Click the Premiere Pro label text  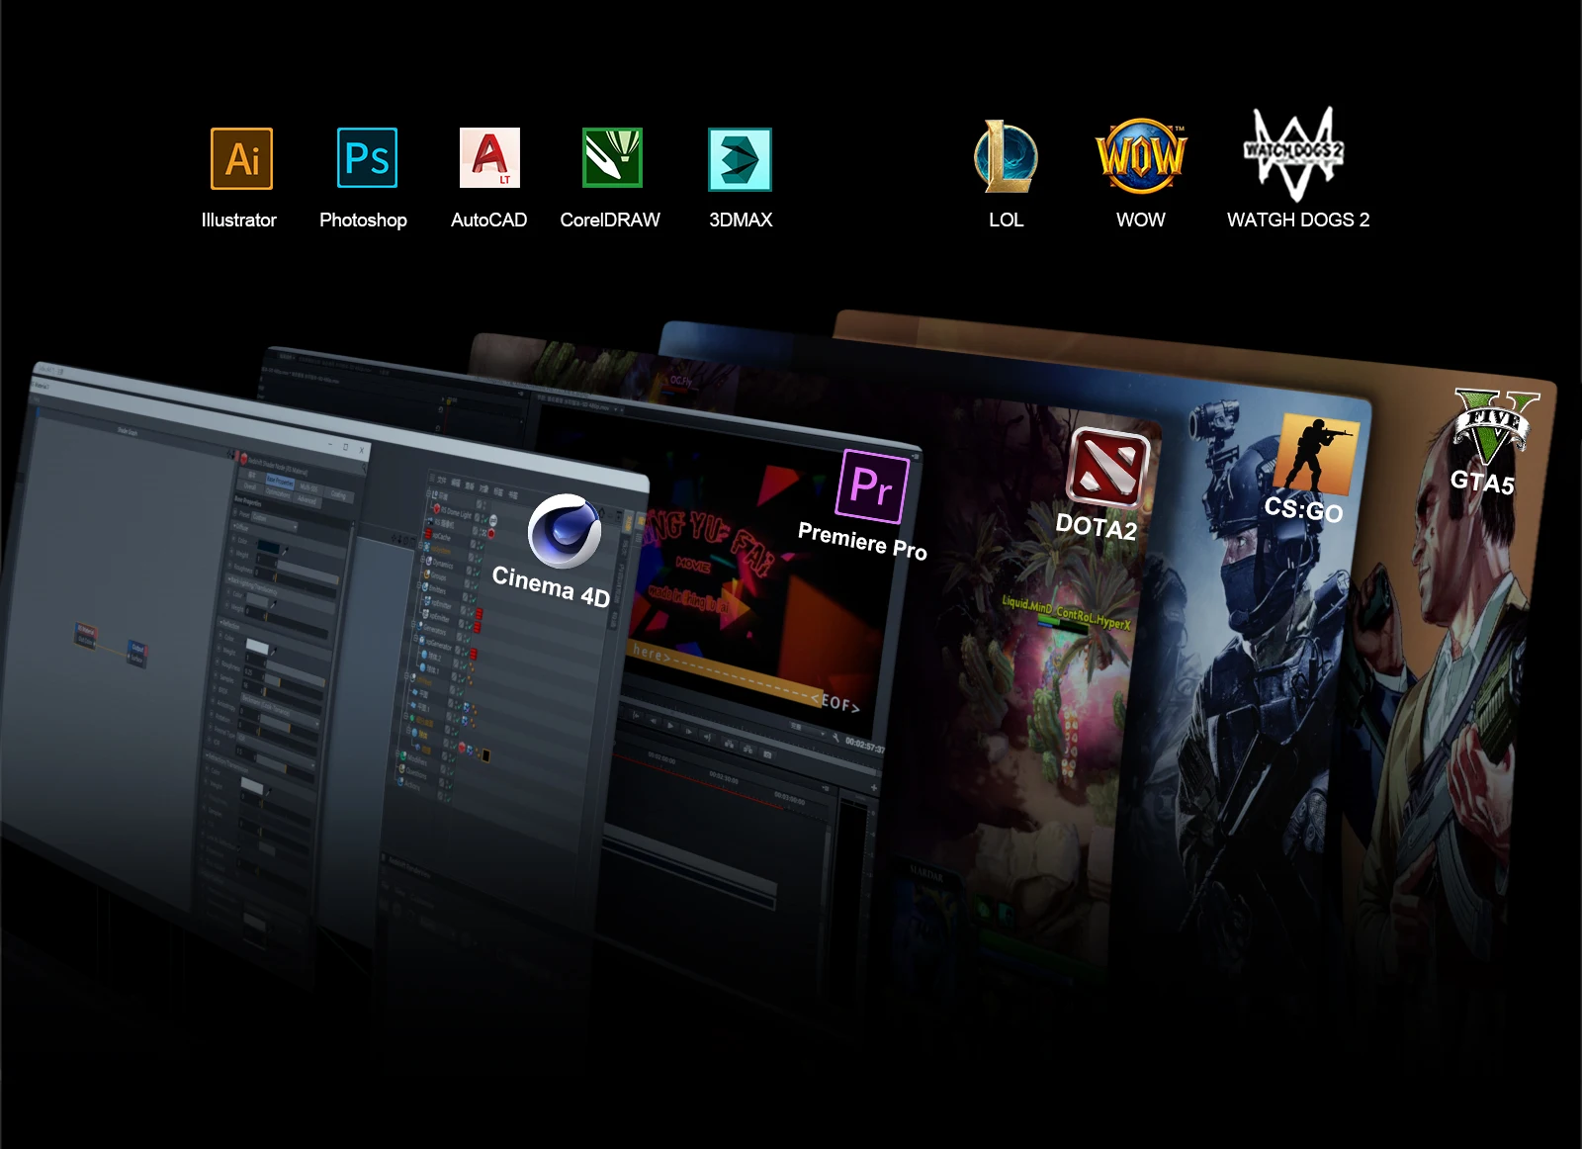pos(862,541)
